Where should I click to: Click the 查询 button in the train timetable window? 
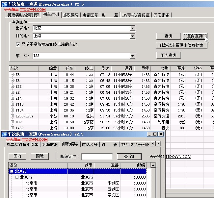(169, 36)
